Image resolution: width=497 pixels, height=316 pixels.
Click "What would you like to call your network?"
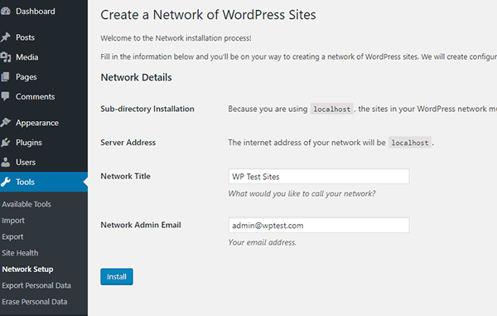[302, 193]
